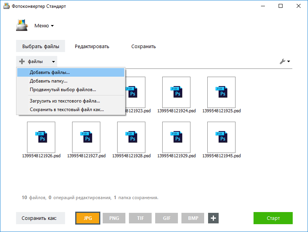The image size is (308, 232).
Task: Click the plus файлы add button
Action: pos(31,61)
